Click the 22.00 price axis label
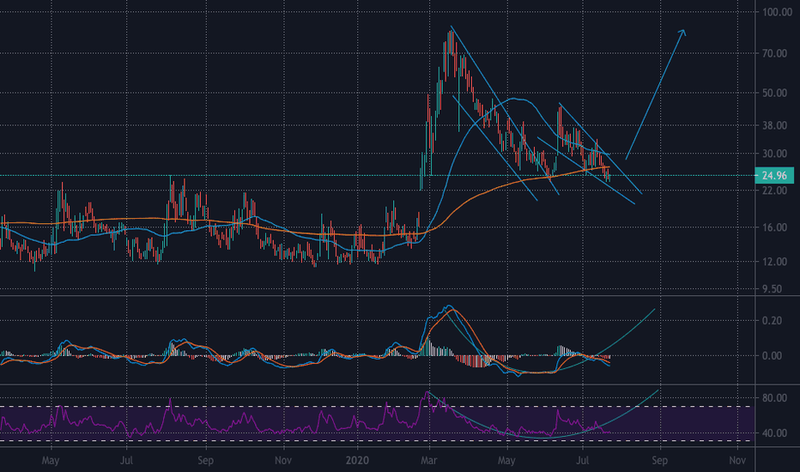This screenshot has height=472, width=800. (774, 191)
